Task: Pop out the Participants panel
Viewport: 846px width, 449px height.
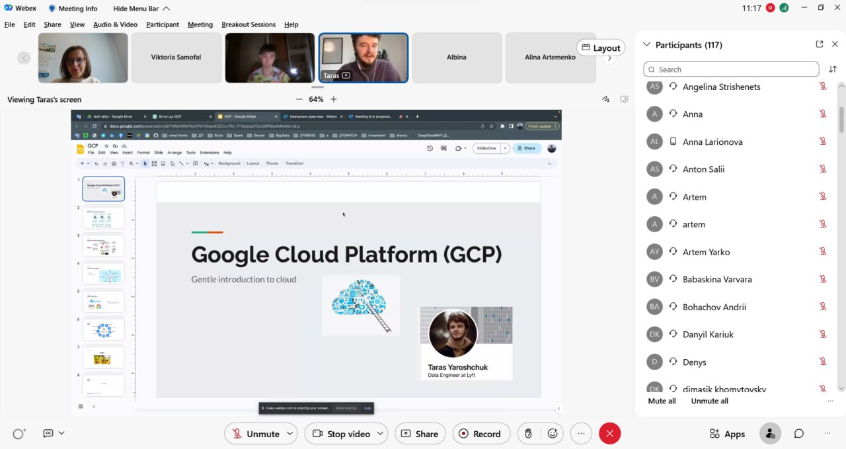Action: pyautogui.click(x=820, y=44)
